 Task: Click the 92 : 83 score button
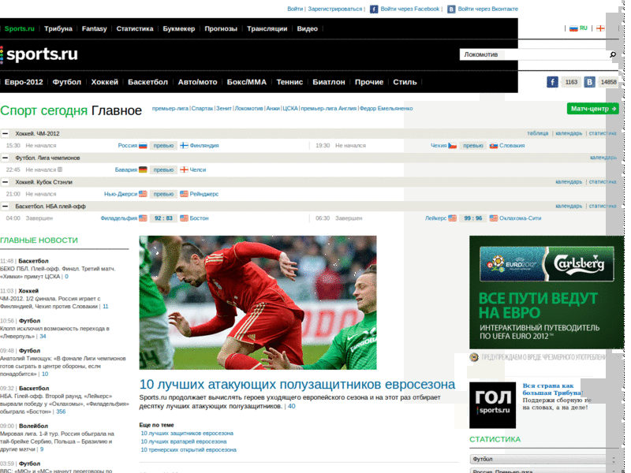click(163, 218)
